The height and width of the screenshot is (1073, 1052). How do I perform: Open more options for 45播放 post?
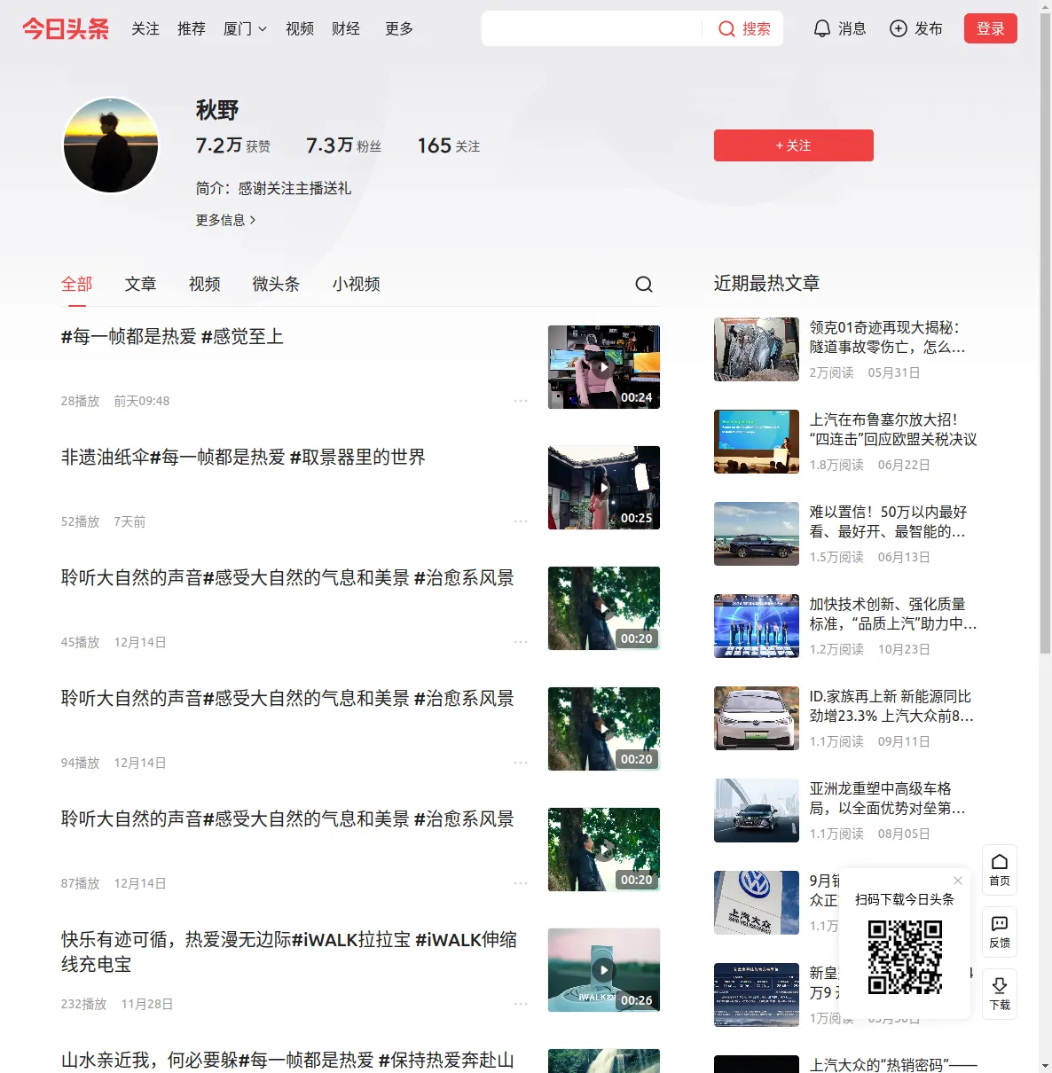tap(521, 642)
